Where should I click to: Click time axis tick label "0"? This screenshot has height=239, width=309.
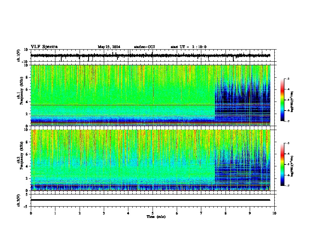(31, 213)
